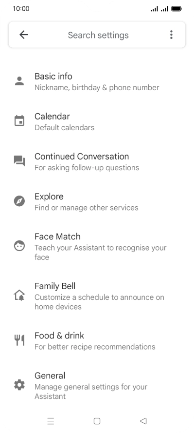This screenshot has width=194, height=433.
Task: Tap the recent apps navigation button
Action: pyautogui.click(x=51, y=421)
